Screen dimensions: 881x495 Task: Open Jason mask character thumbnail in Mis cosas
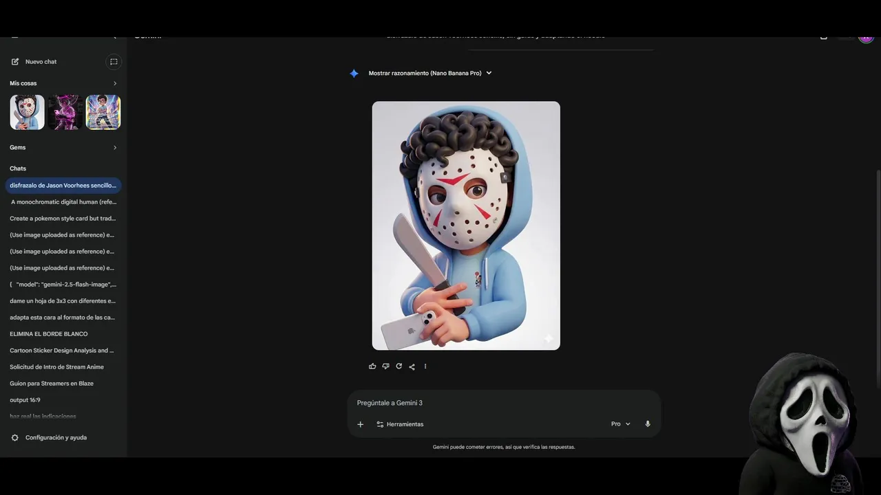pyautogui.click(x=28, y=112)
